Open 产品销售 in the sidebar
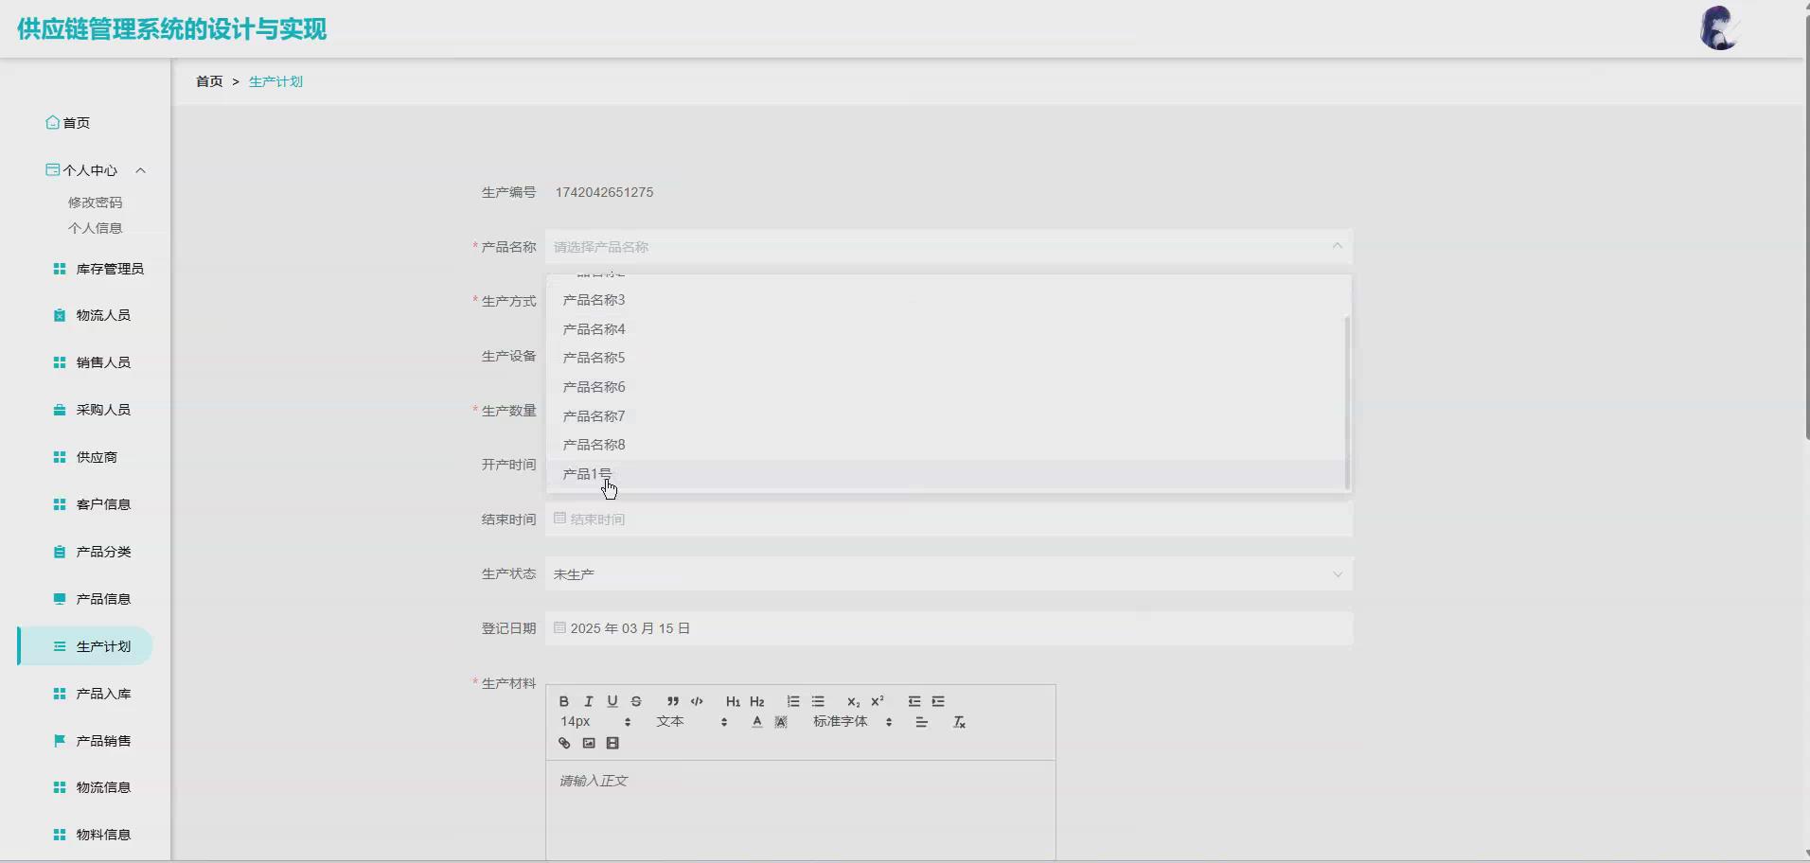This screenshot has height=863, width=1810. pyautogui.click(x=92, y=741)
